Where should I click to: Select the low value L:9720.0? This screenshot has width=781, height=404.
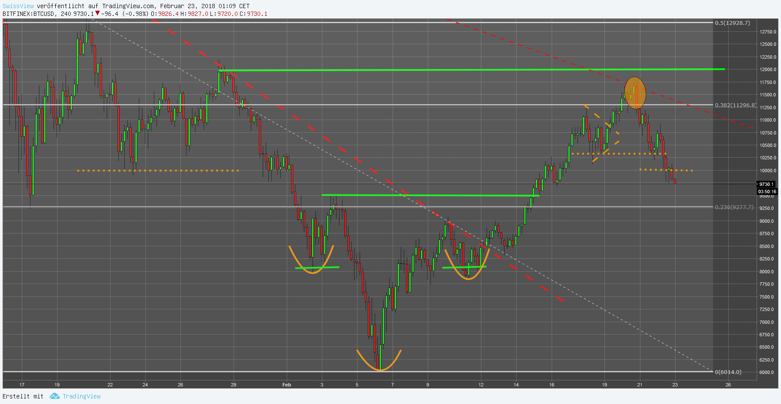click(x=224, y=14)
